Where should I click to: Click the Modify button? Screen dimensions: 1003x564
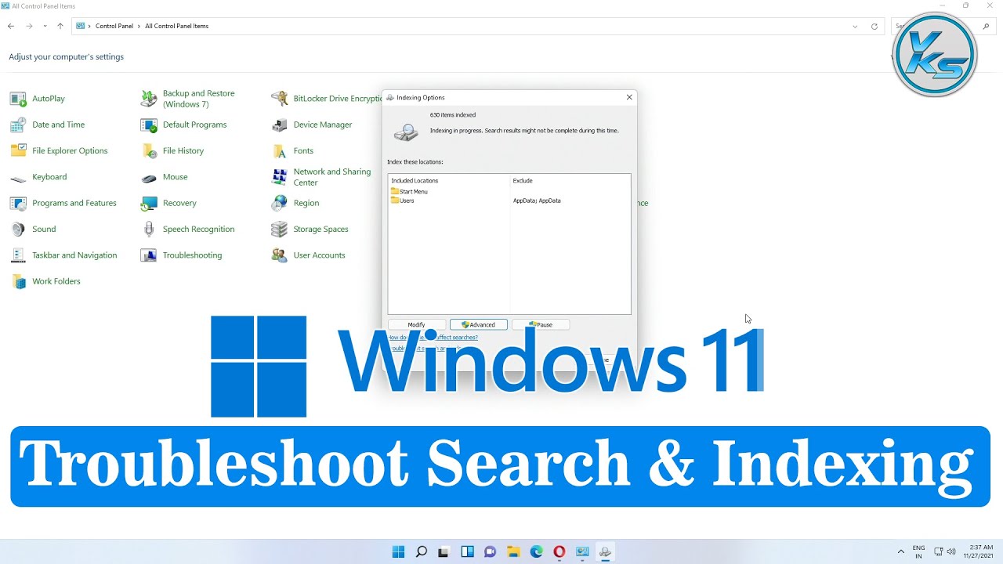pos(416,324)
